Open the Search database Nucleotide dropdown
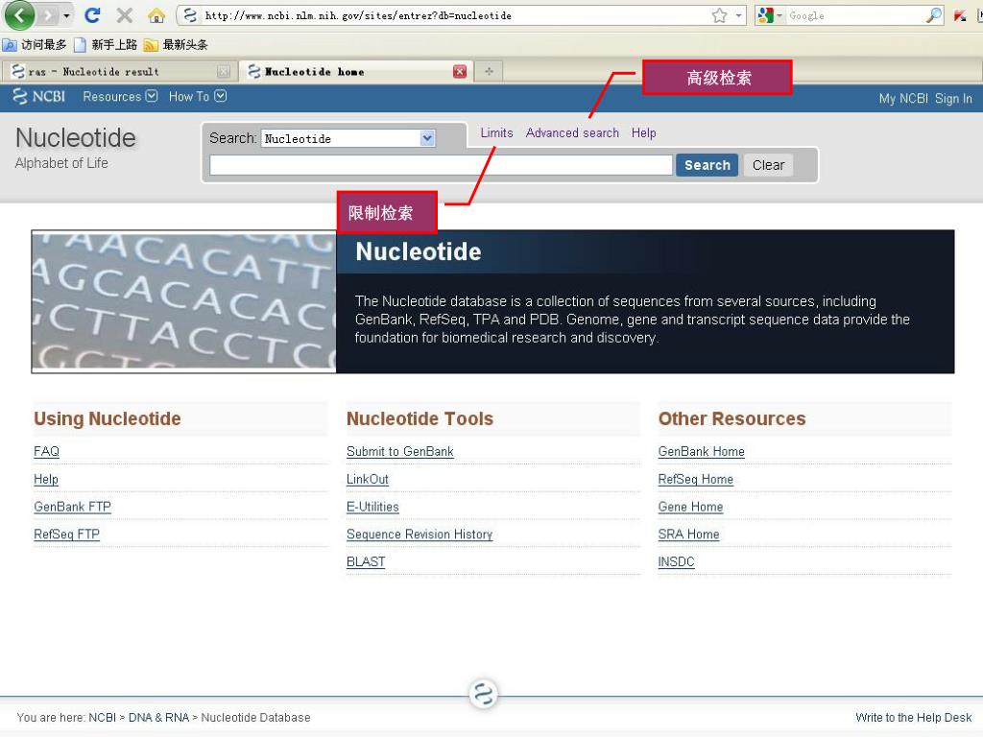 tap(348, 138)
